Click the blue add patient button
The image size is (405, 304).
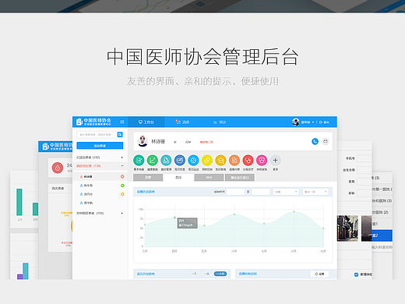click(100, 146)
